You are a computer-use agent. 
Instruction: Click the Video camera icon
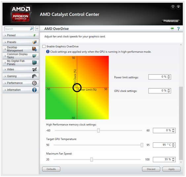pyautogui.click(x=34, y=69)
